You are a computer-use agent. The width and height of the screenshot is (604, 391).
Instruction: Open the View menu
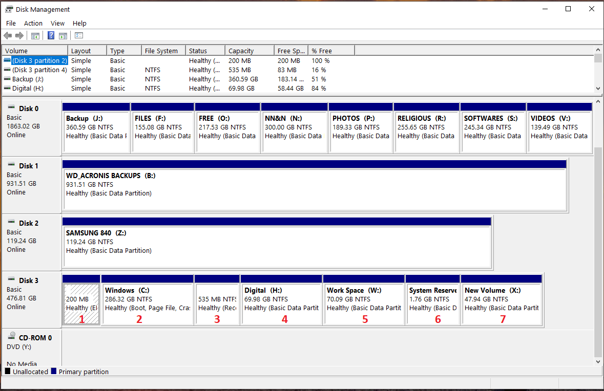coord(57,24)
